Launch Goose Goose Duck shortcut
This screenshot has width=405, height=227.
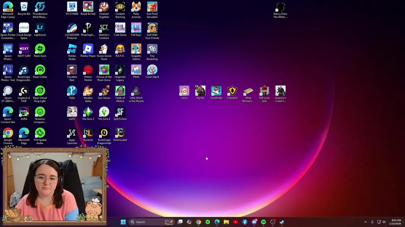[104, 52]
